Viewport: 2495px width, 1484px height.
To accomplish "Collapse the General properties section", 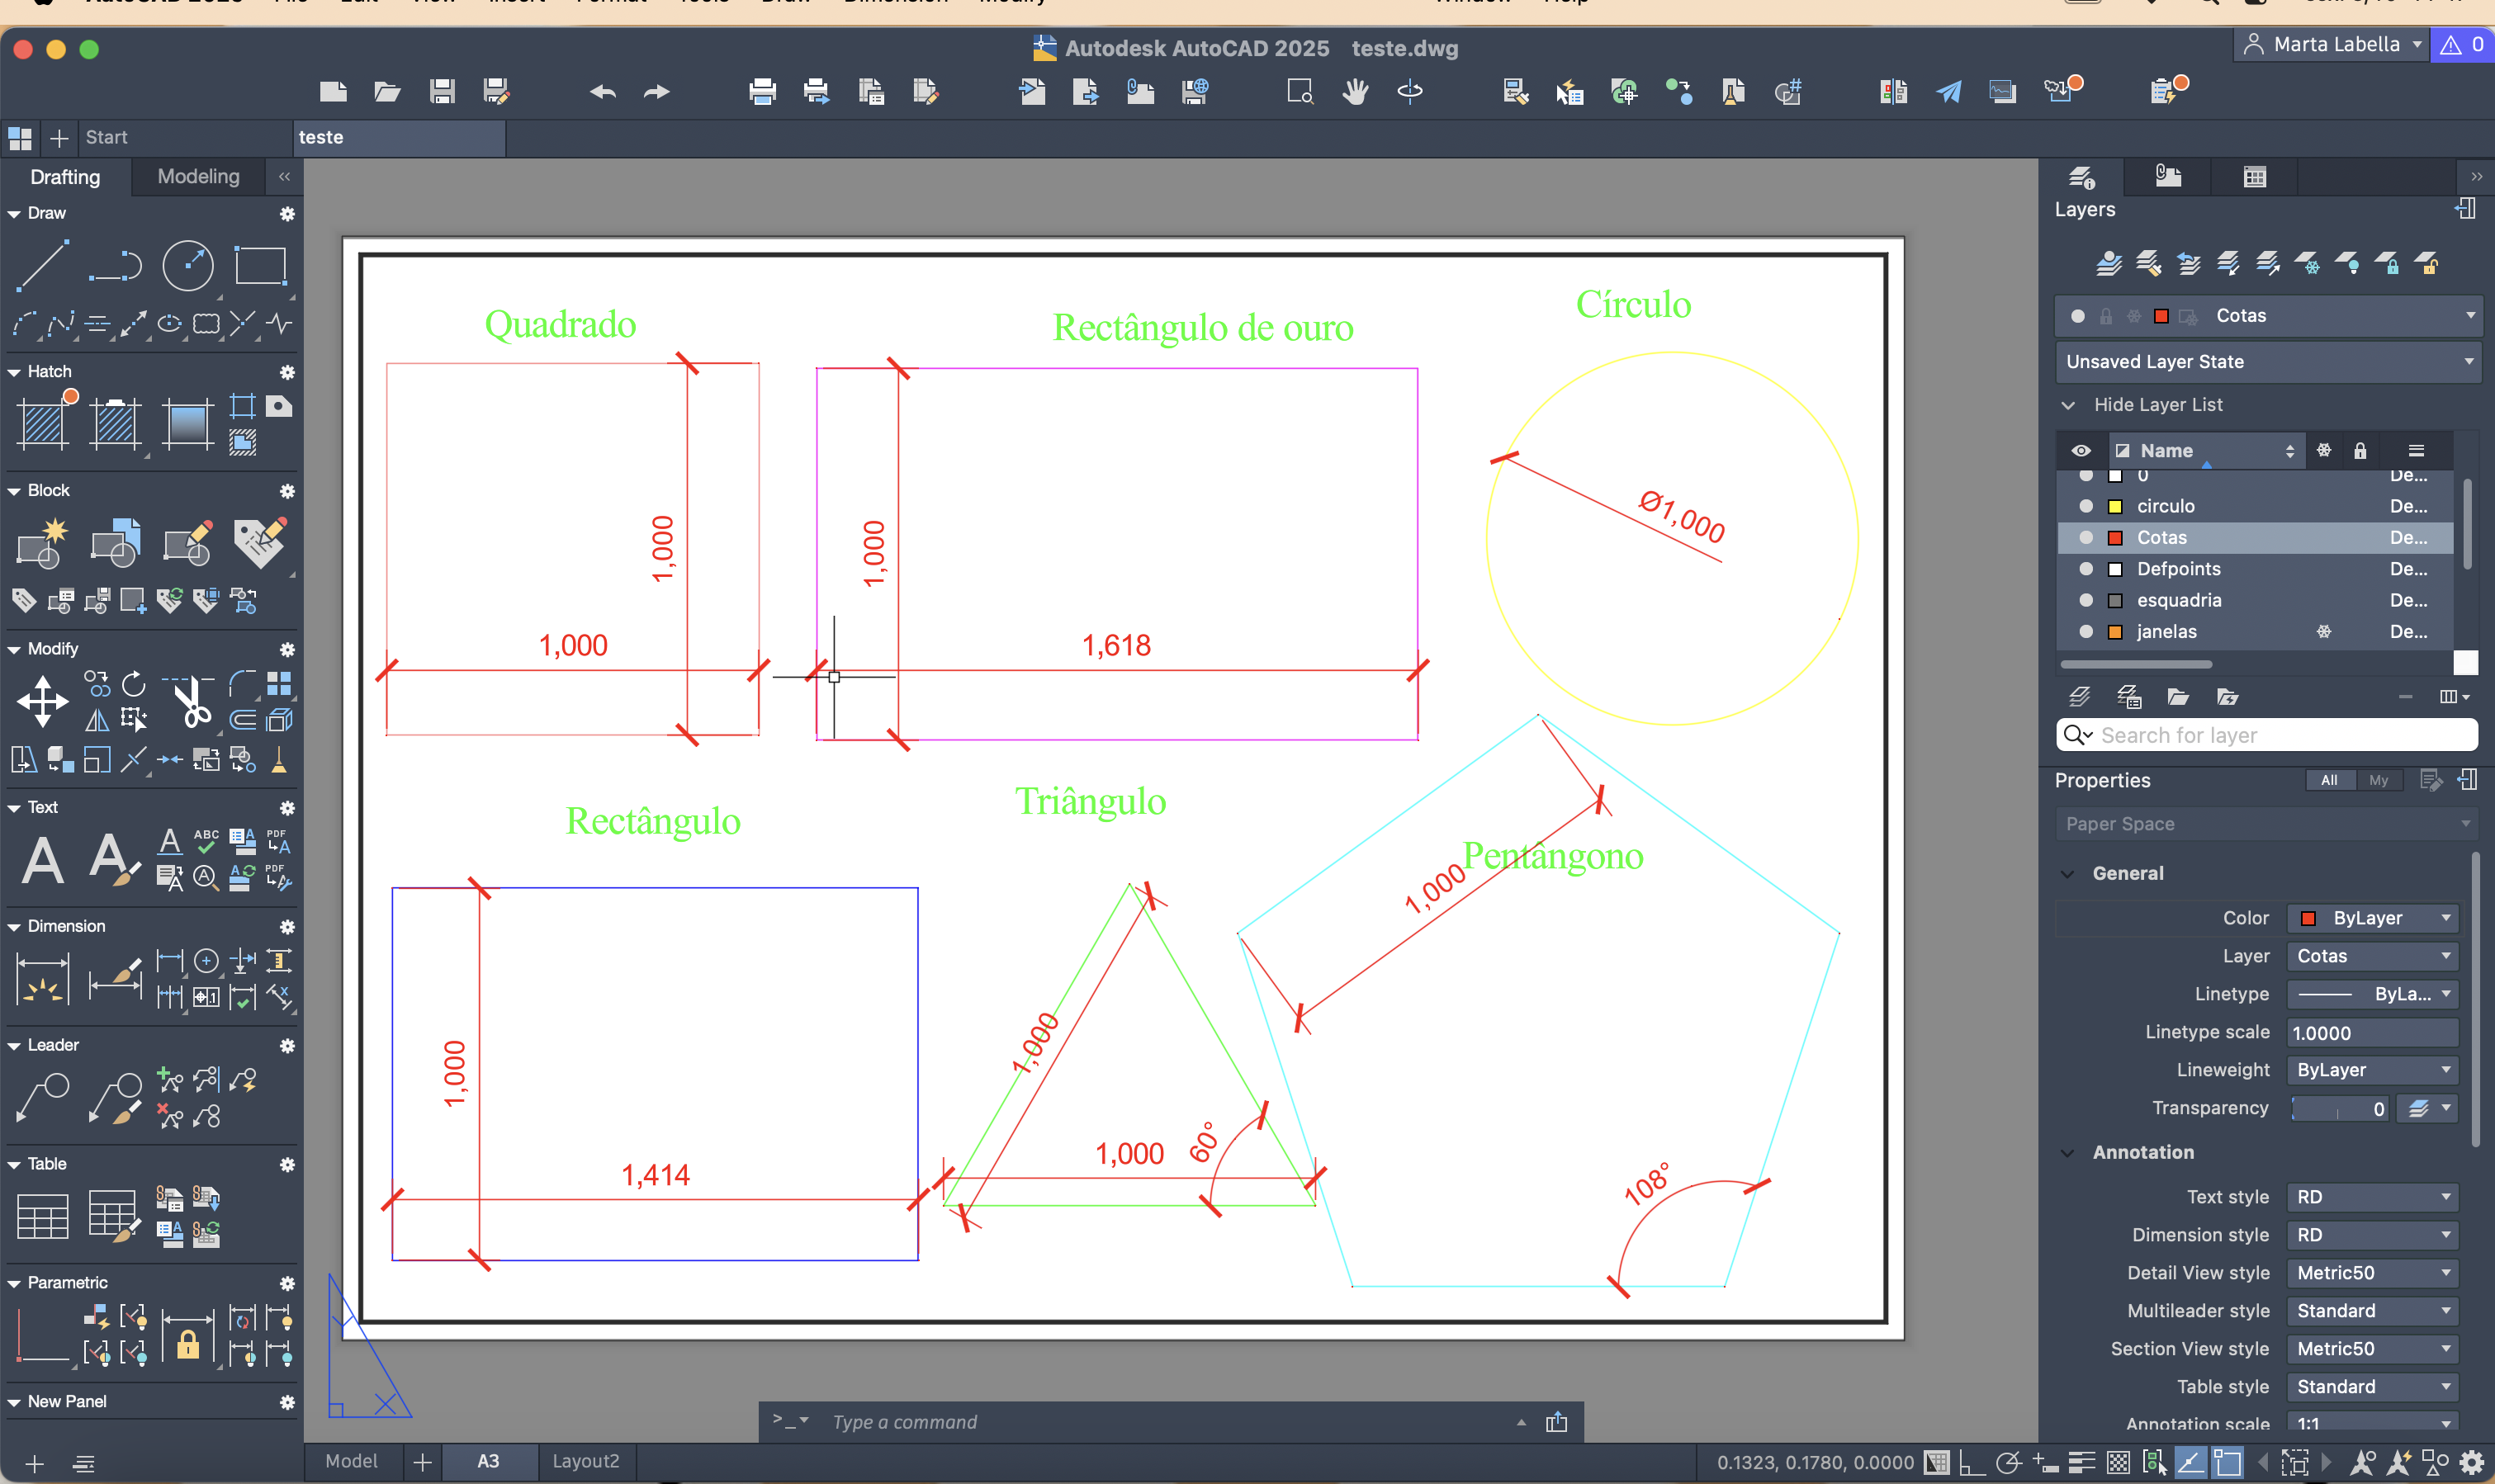I will [x=2068, y=874].
